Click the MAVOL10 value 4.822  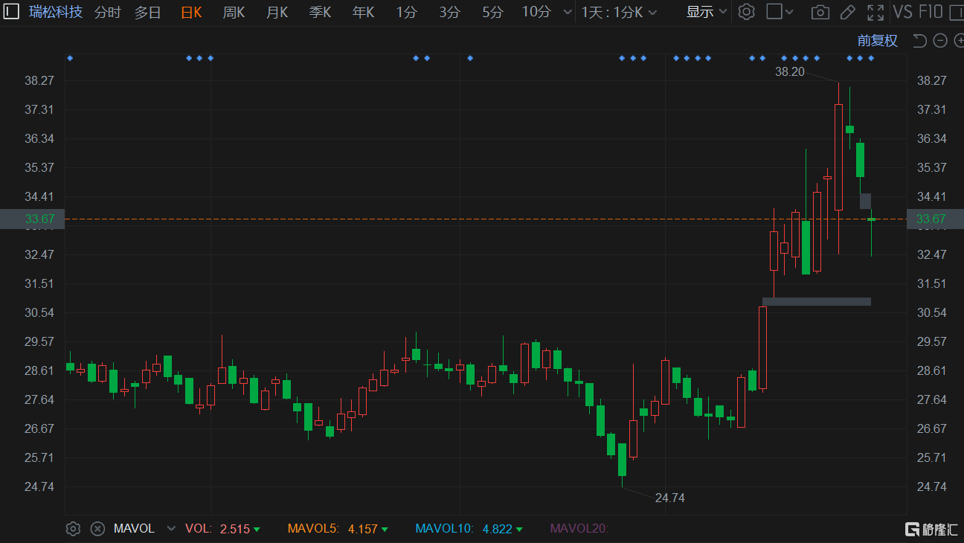(498, 529)
